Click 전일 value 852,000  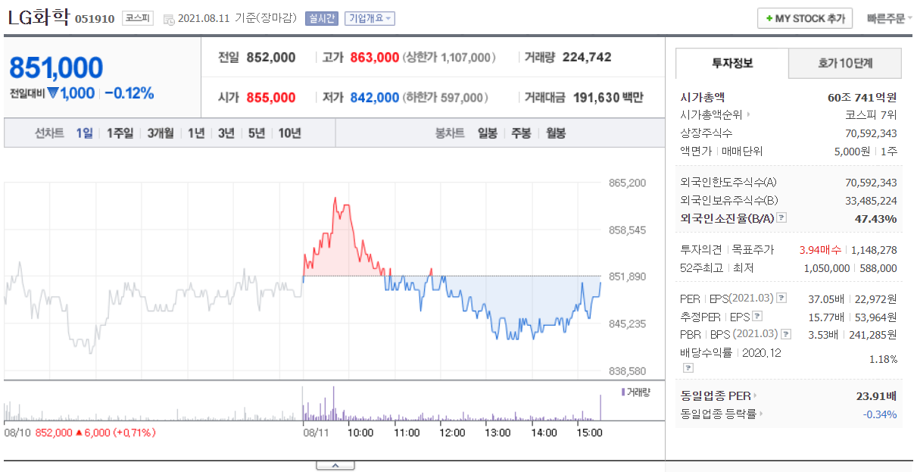tap(271, 57)
